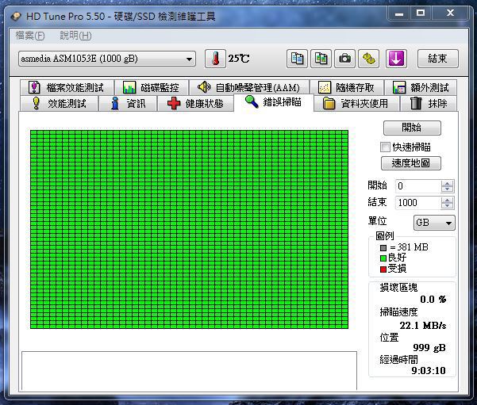The image size is (477, 405).
Task: Click the 速度地圖 button
Action: click(x=410, y=163)
